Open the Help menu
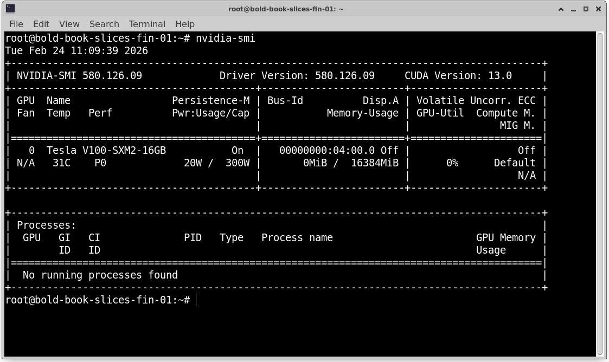609x362 pixels. click(x=184, y=24)
